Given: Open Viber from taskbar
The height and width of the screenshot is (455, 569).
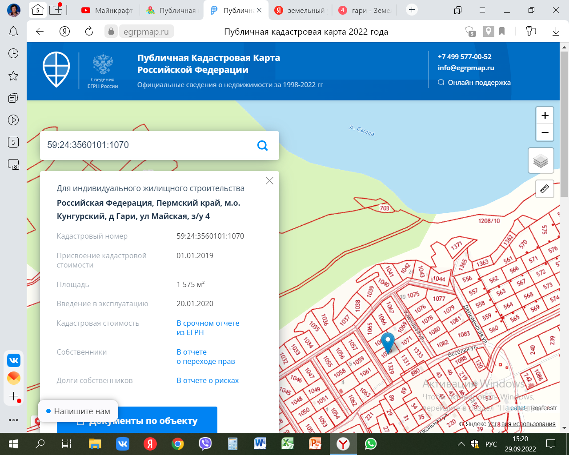Looking at the screenshot, I should pyautogui.click(x=205, y=444).
